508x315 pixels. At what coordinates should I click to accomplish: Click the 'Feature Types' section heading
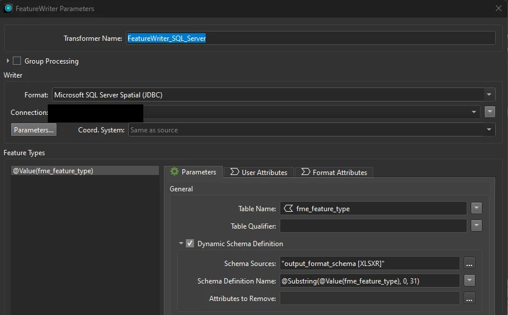coord(24,153)
